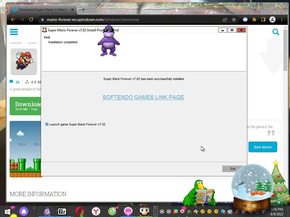Bookmark this page with the star icon

tap(234, 19)
